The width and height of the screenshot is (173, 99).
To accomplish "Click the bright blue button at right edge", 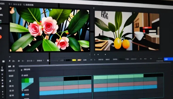I will [168, 59].
